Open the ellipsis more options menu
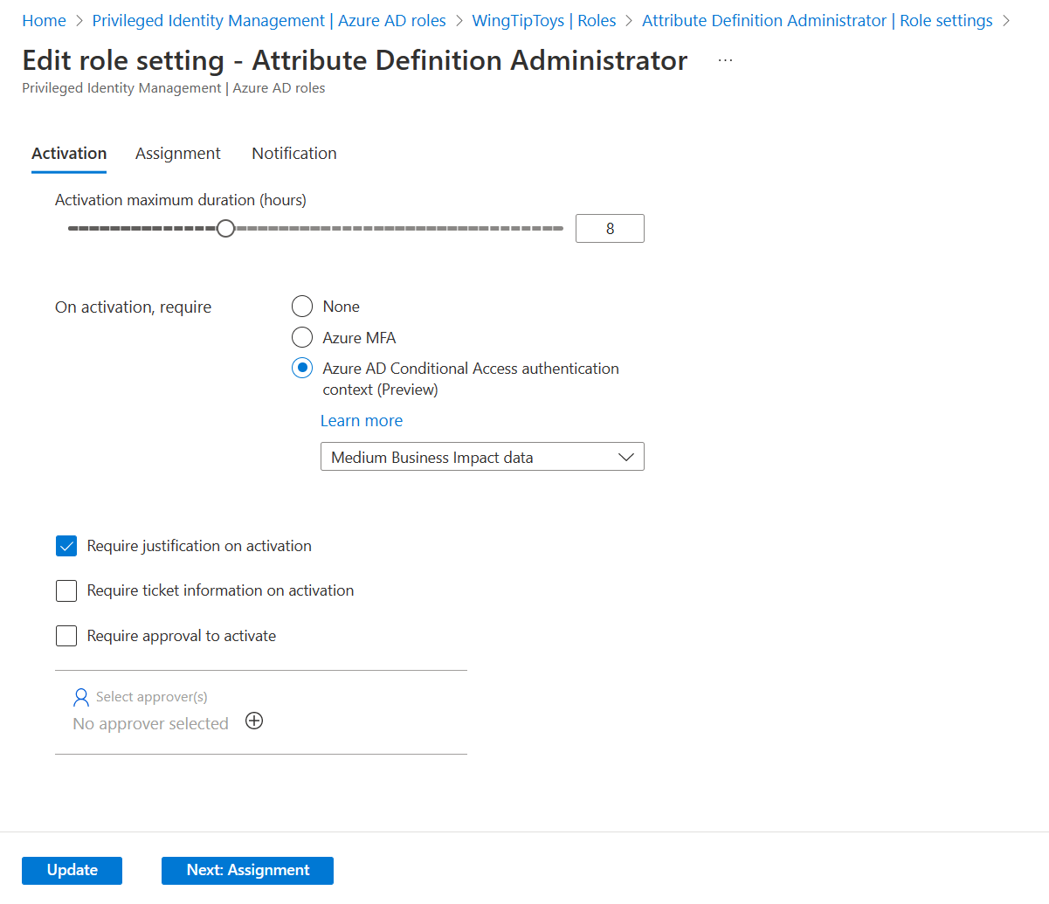This screenshot has height=904, width=1049. click(725, 60)
